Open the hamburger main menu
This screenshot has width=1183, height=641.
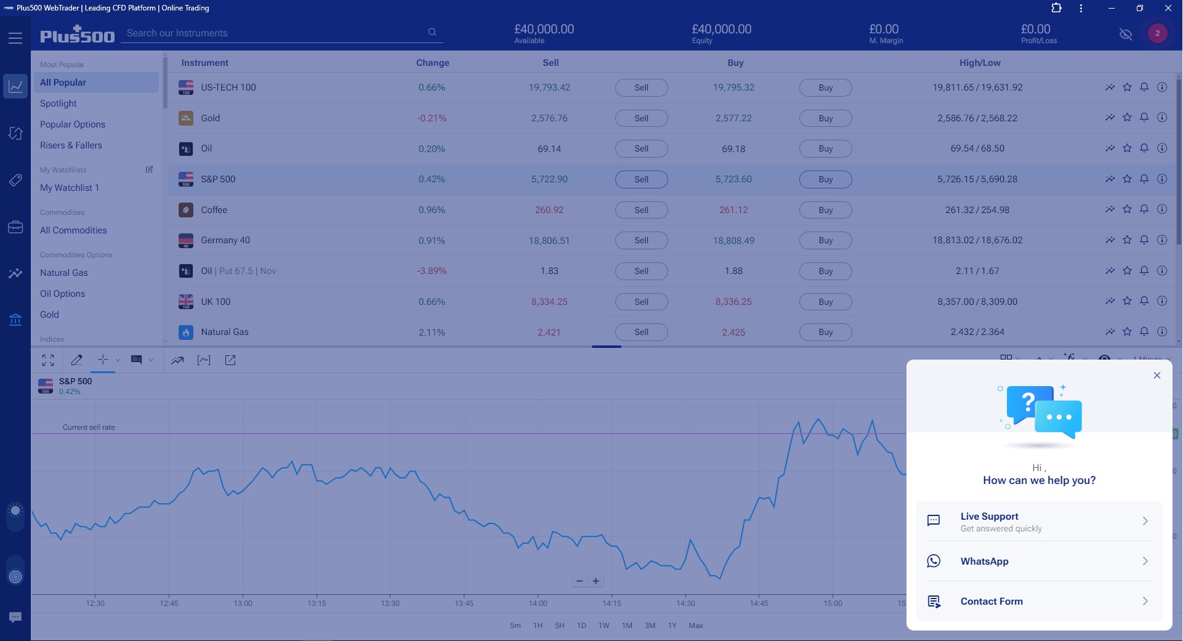pos(15,38)
